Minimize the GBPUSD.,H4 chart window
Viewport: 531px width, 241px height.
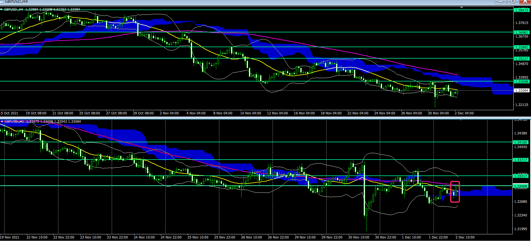pos(501,2)
